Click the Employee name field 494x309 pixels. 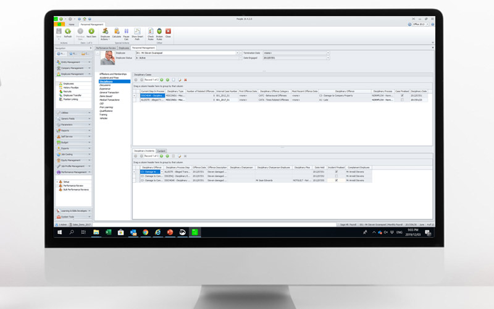point(185,53)
